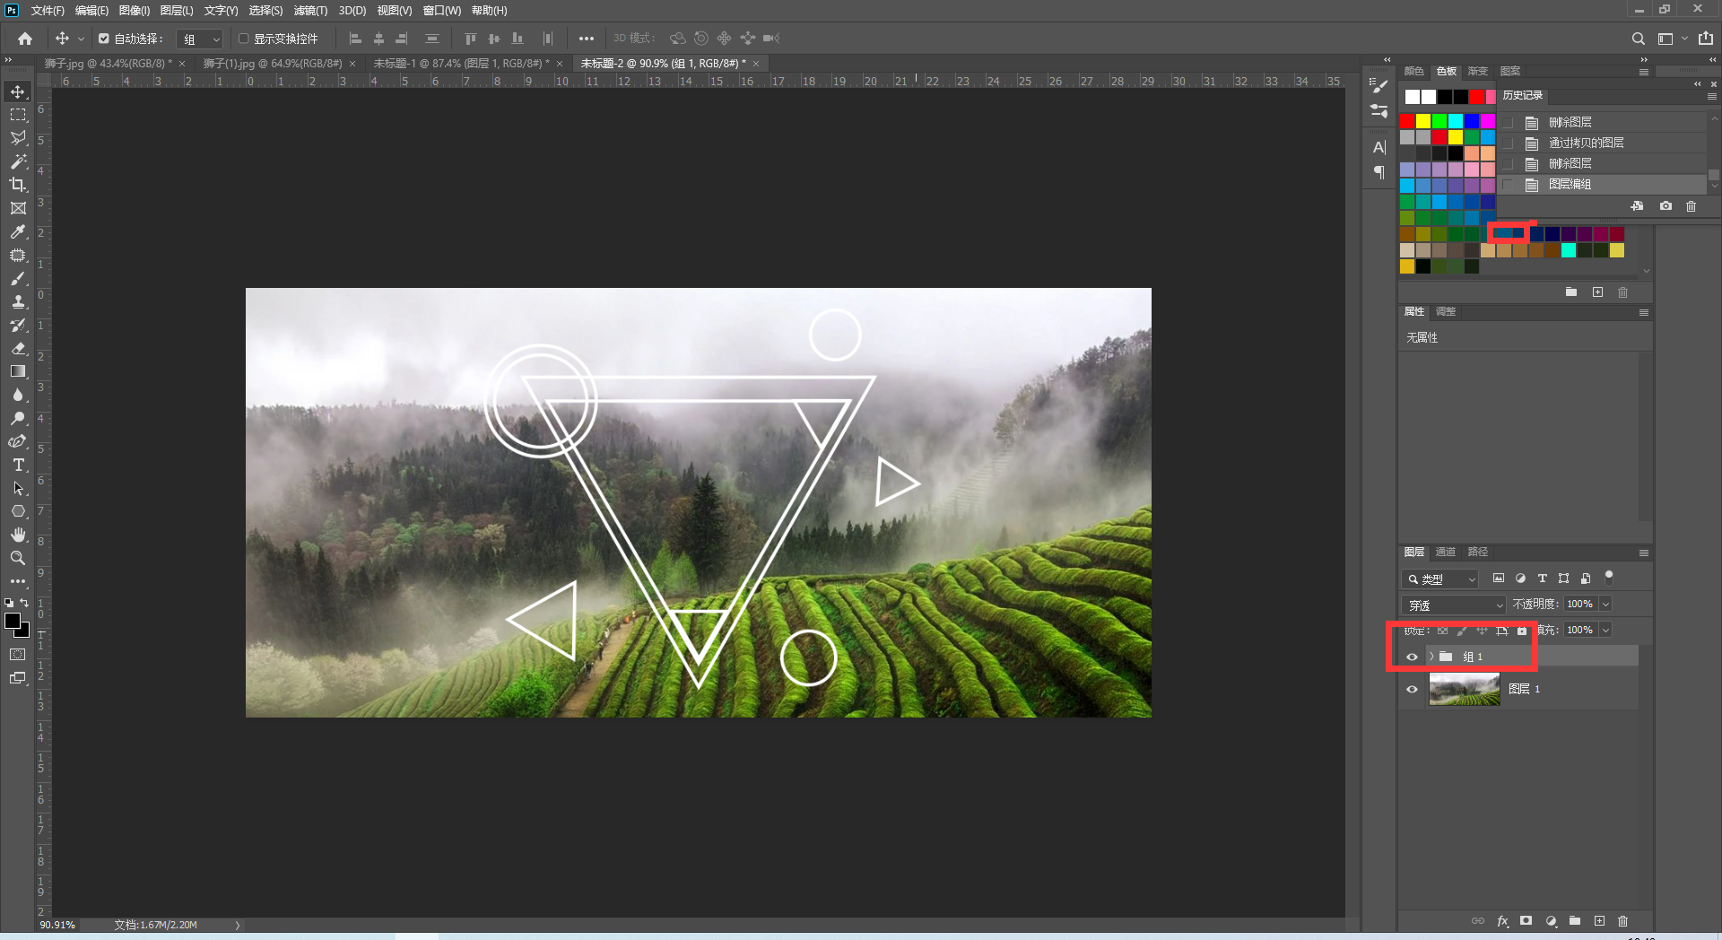Select the Lasso tool
Screen dimensions: 1722x940
pyautogui.click(x=18, y=138)
